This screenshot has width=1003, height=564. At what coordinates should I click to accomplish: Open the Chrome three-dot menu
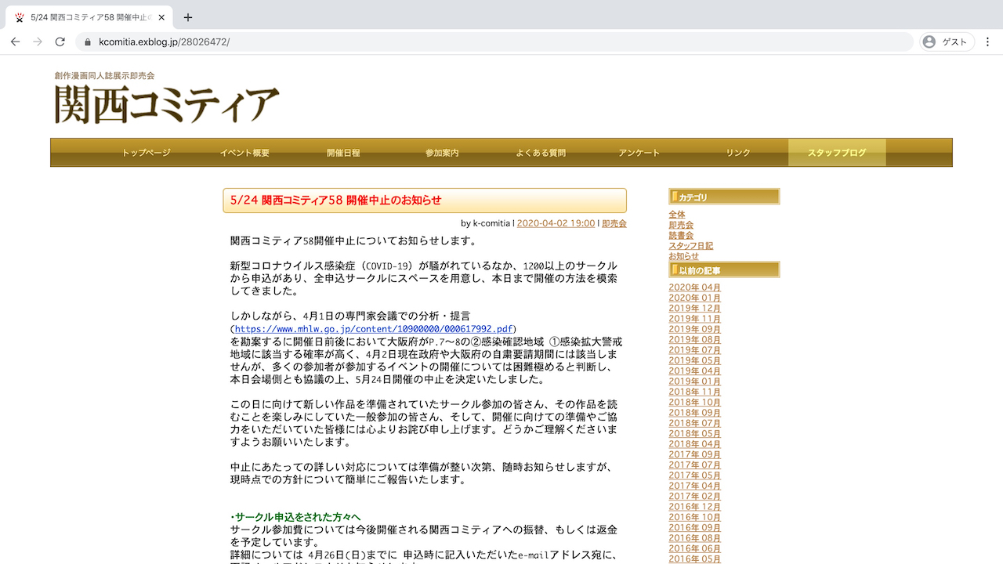click(987, 42)
